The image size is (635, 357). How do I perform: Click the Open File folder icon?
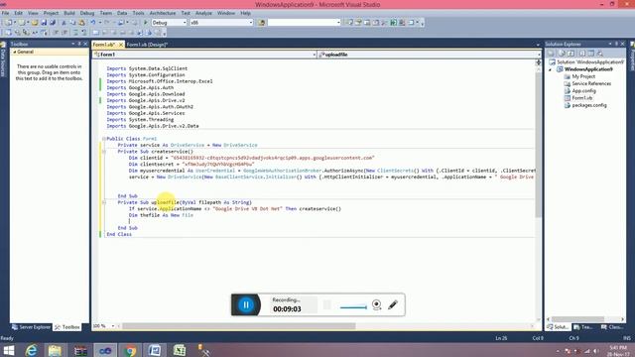(x=35, y=23)
